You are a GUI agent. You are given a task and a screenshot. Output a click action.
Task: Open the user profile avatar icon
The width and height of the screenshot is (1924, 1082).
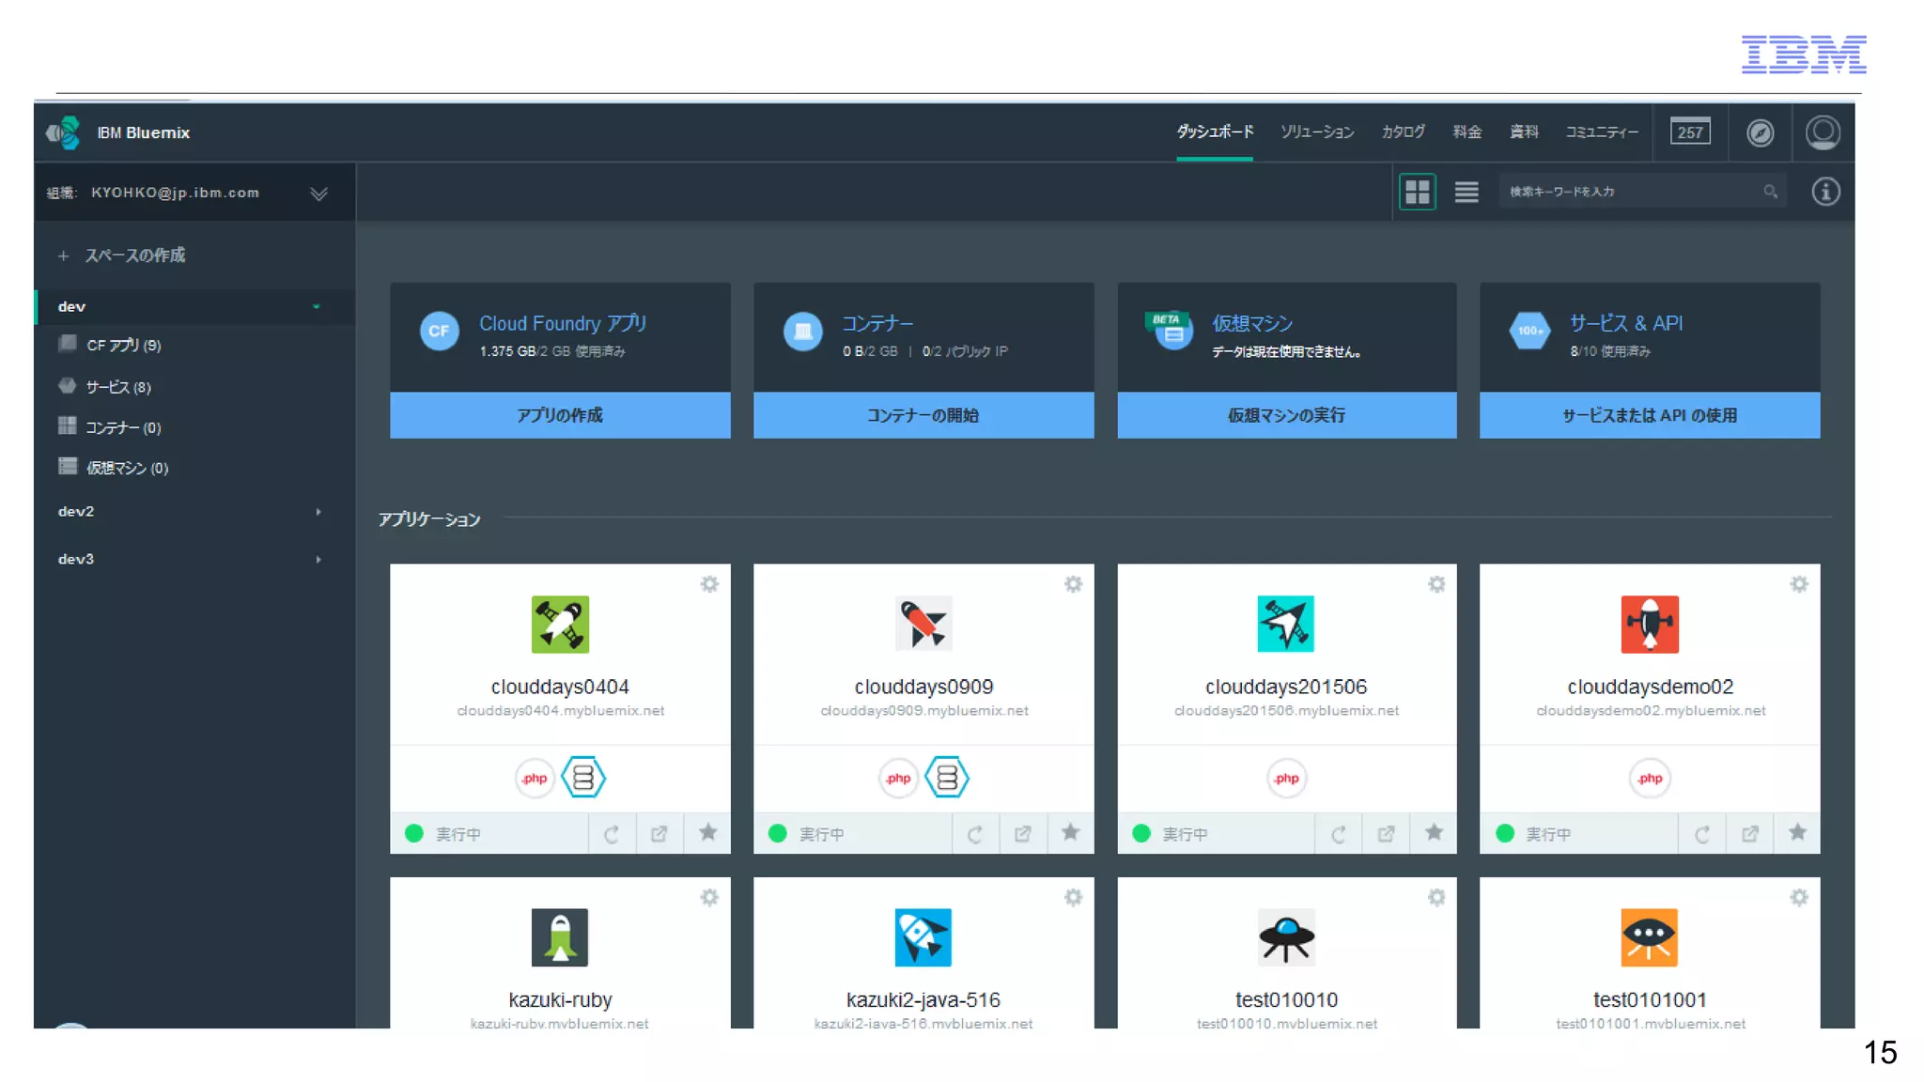click(1823, 132)
